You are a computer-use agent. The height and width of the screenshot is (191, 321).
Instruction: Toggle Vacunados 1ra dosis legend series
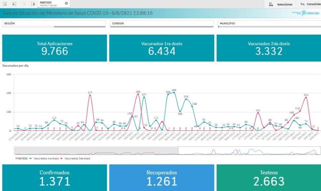44,158
